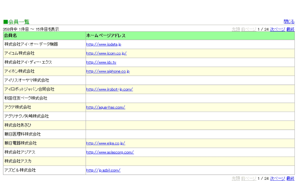Follow the jp.azbil.com link

coord(103,170)
